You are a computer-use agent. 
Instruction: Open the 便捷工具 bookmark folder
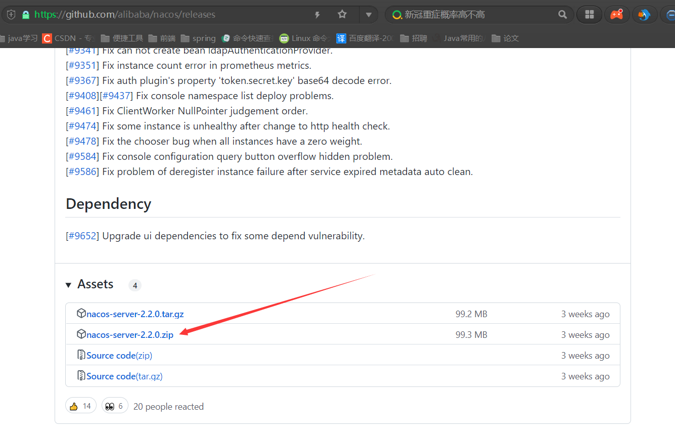coord(122,38)
